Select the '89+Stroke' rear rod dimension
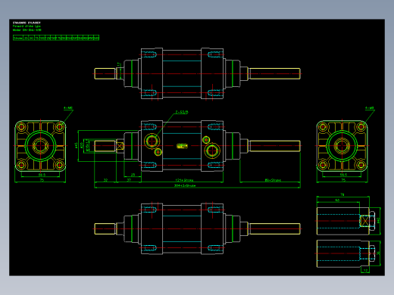 pos(273,180)
